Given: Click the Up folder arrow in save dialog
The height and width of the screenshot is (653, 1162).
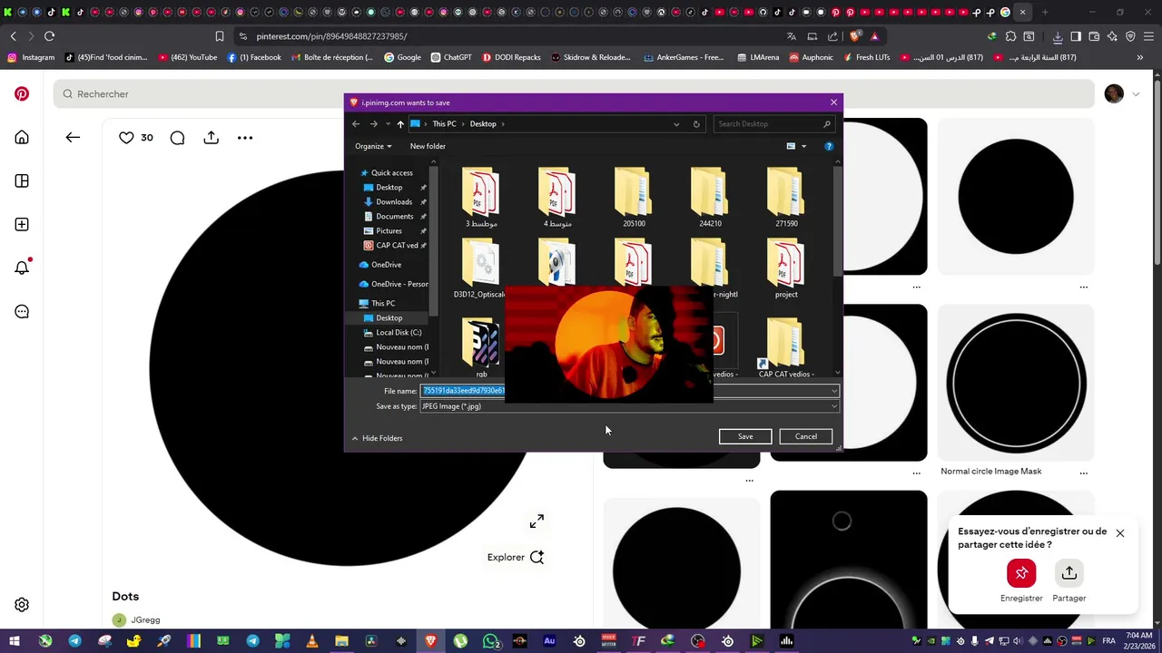Looking at the screenshot, I should pos(400,124).
